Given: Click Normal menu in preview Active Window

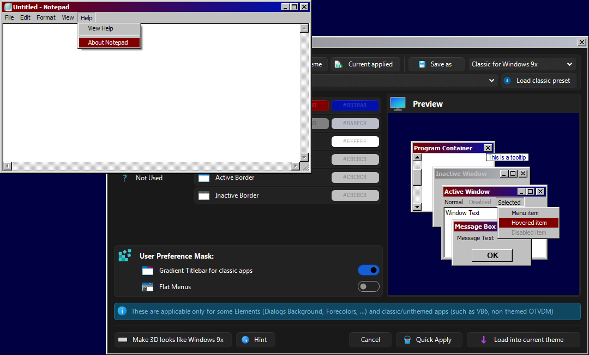Looking at the screenshot, I should tap(454, 202).
